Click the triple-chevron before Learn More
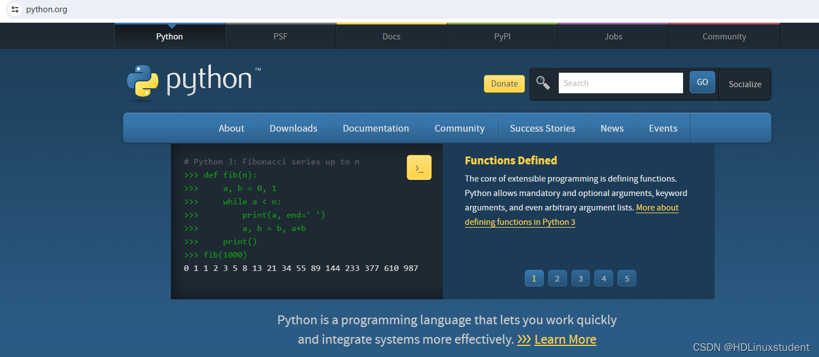The image size is (819, 357). [x=524, y=339]
